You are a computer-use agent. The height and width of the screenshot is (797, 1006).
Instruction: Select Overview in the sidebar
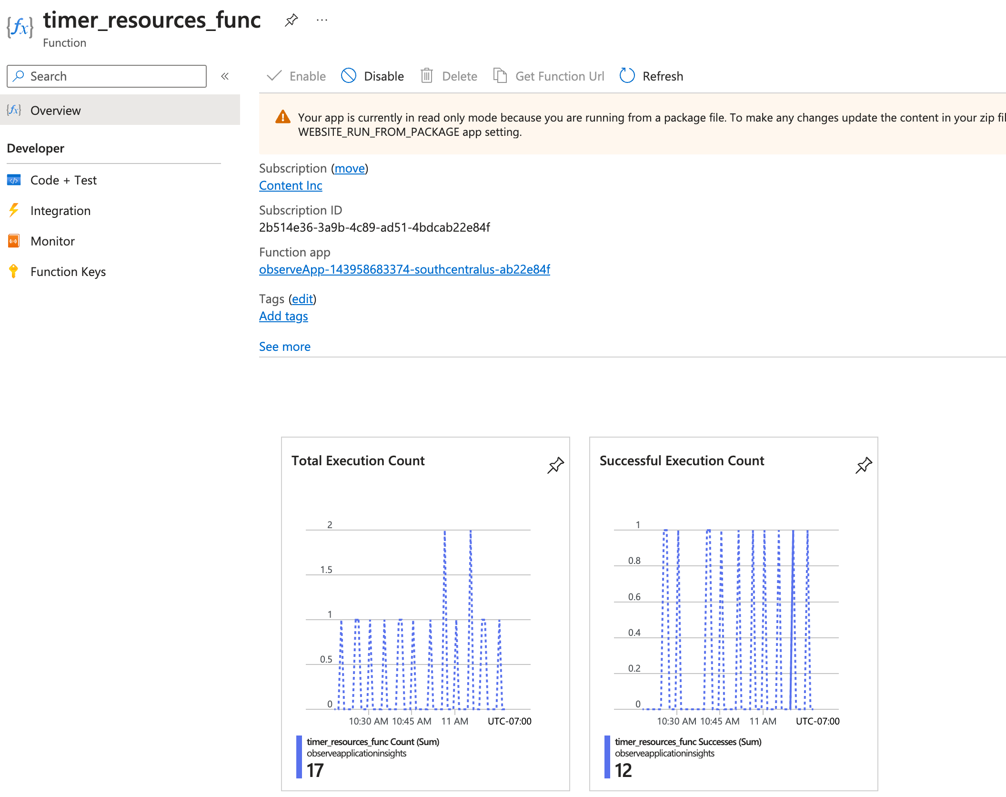tap(55, 111)
